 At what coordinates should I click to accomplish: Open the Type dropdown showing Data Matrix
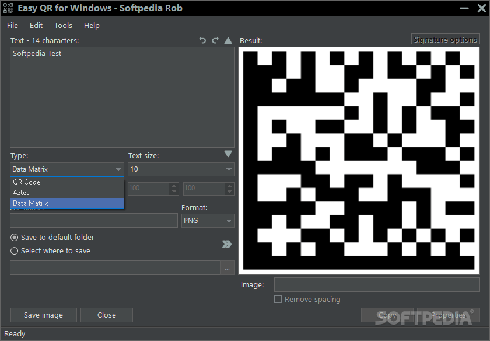point(67,169)
